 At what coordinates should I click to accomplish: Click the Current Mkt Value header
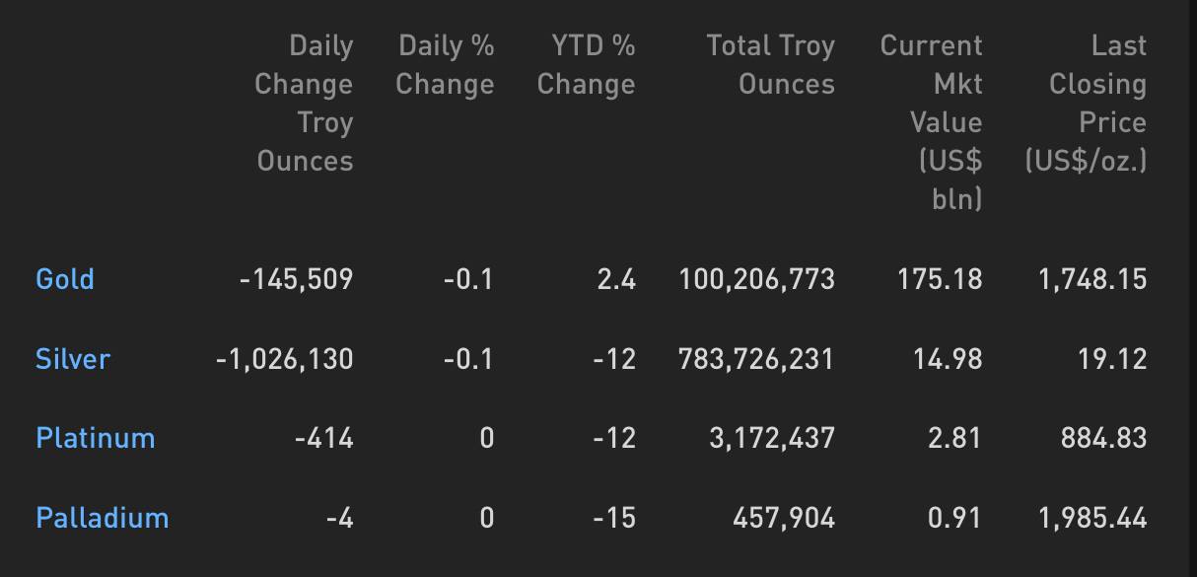(x=931, y=122)
